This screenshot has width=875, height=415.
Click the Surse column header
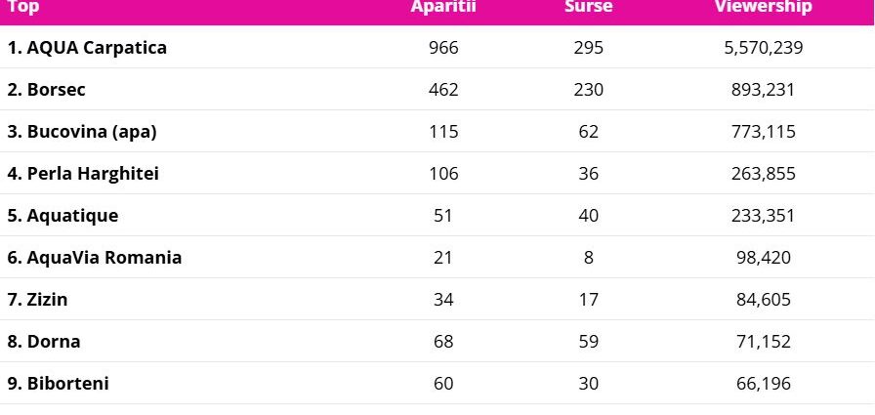click(x=588, y=8)
